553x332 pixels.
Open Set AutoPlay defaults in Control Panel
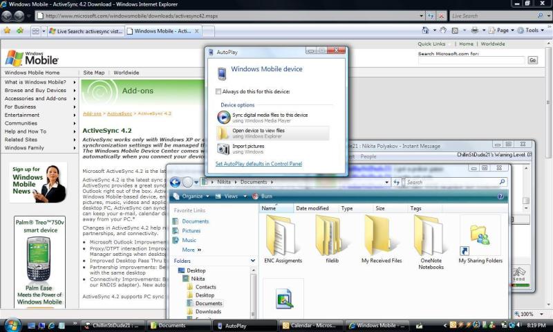pos(259,164)
